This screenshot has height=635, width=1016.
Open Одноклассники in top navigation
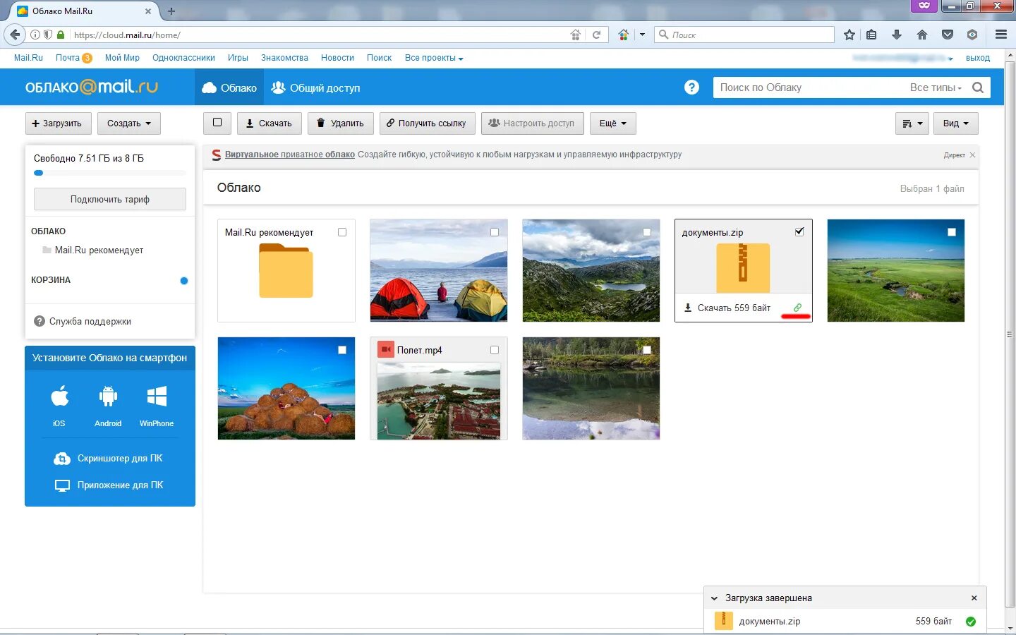tap(183, 58)
